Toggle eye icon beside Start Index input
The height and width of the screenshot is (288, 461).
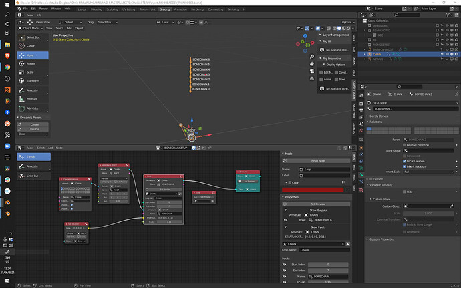(285, 265)
